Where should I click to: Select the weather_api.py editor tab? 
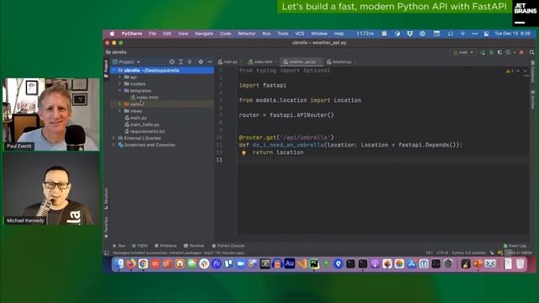pos(302,61)
